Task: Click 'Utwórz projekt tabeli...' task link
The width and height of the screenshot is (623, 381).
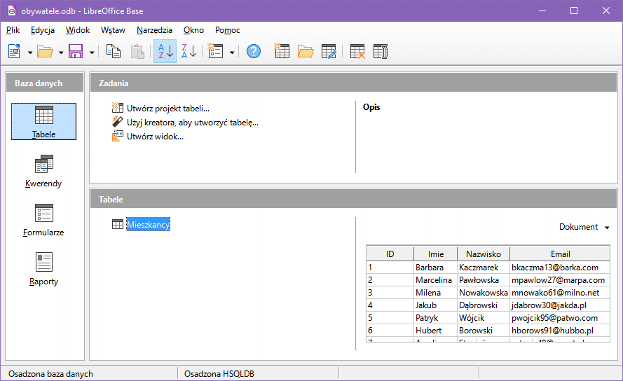Action: (167, 109)
